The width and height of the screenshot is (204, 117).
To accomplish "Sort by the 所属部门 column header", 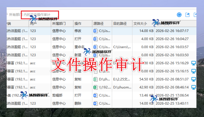I will click(62, 24).
